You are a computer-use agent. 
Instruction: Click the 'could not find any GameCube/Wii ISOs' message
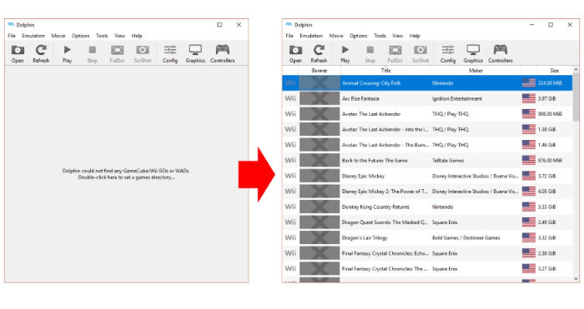click(126, 174)
